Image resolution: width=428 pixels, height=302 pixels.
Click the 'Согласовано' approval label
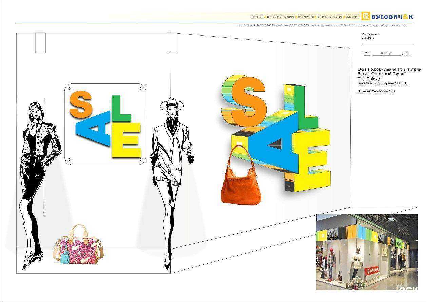click(x=371, y=35)
